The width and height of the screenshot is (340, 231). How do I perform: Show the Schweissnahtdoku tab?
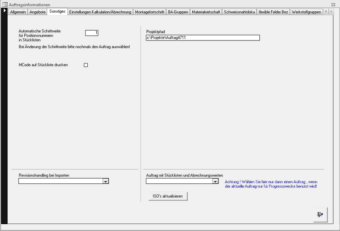(x=239, y=12)
